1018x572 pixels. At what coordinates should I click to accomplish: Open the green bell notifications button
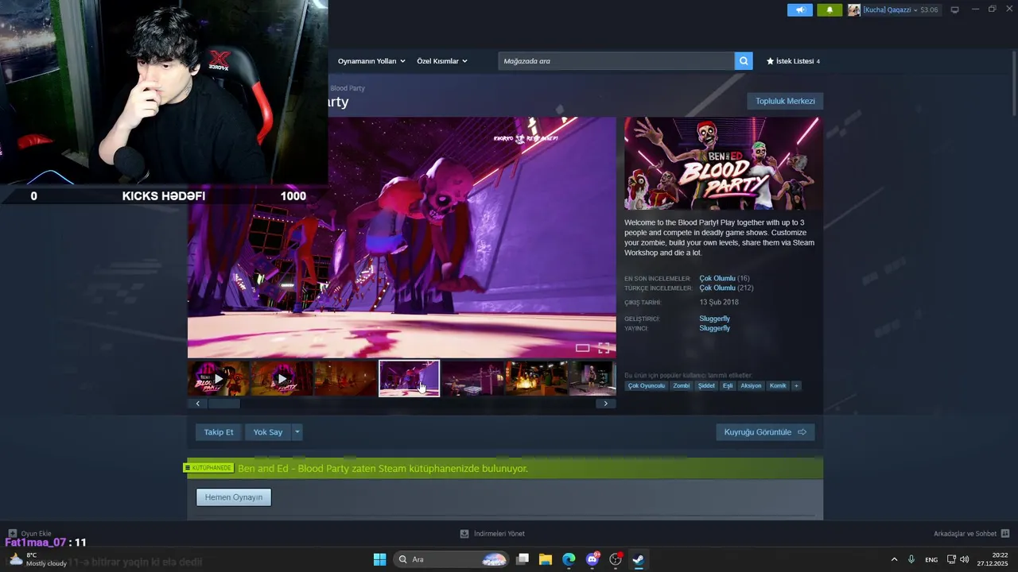(x=830, y=10)
